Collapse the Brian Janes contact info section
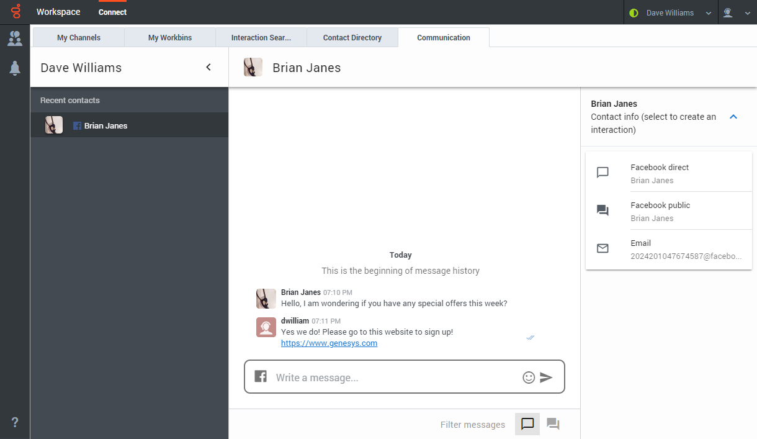757x439 pixels. 733,117
